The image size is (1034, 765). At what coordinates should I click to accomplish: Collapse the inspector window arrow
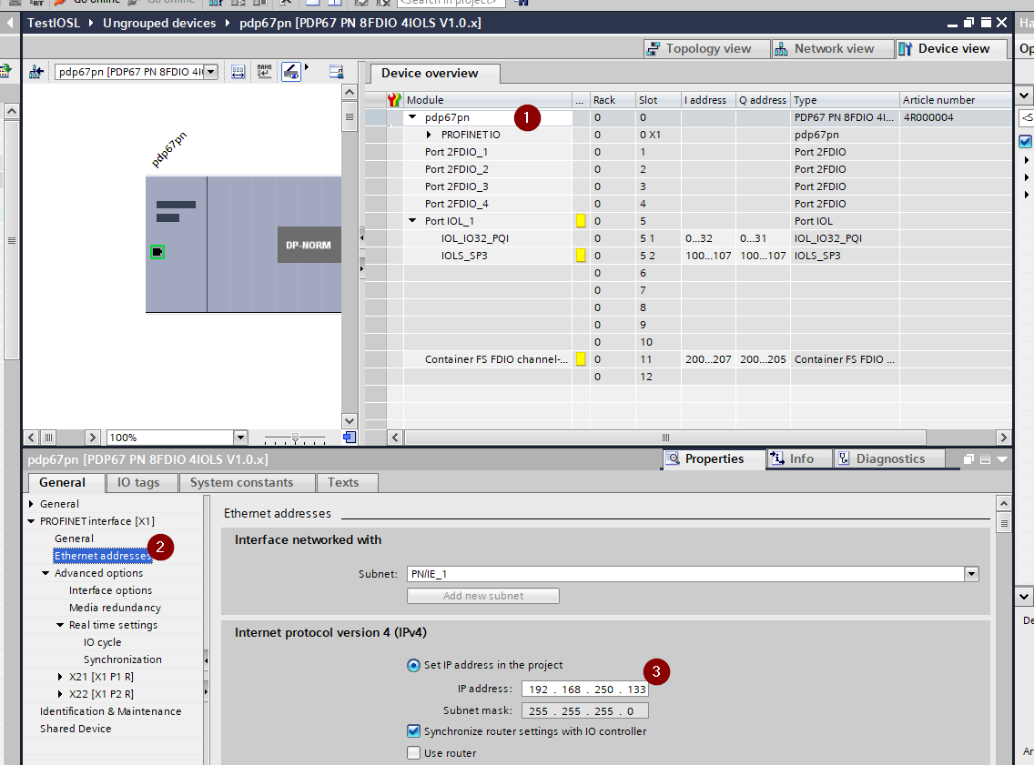tap(1001, 459)
